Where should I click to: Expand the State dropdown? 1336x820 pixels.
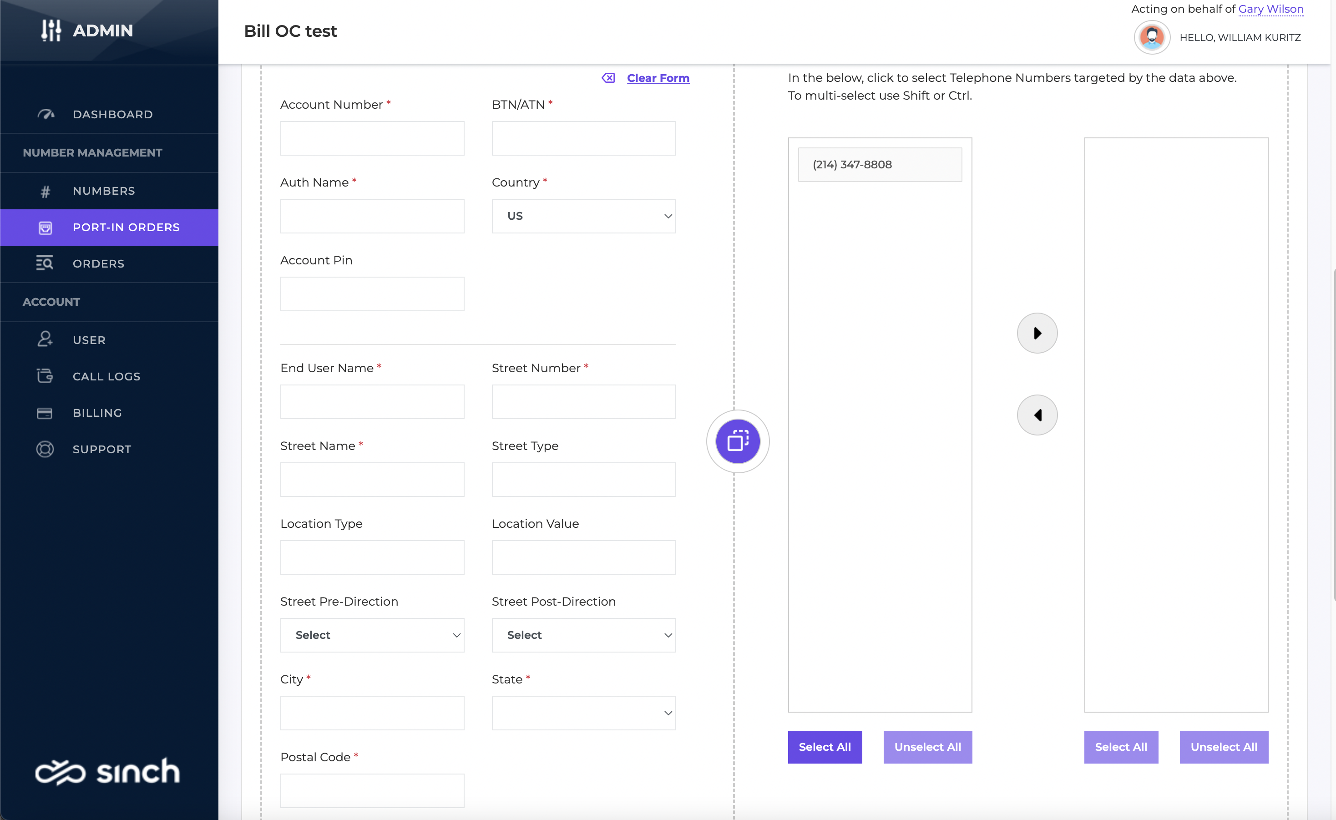[583, 713]
